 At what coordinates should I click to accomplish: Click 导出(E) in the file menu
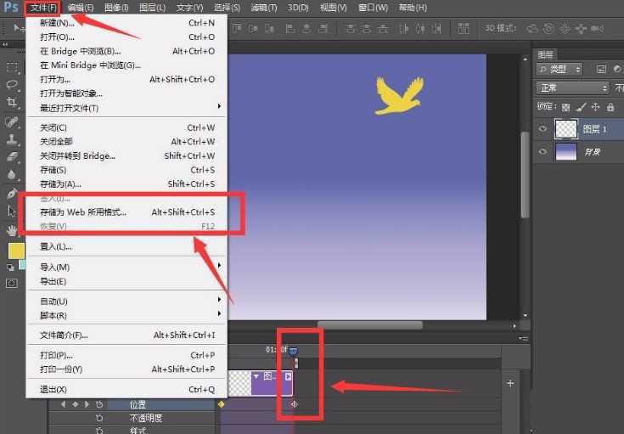pos(53,281)
